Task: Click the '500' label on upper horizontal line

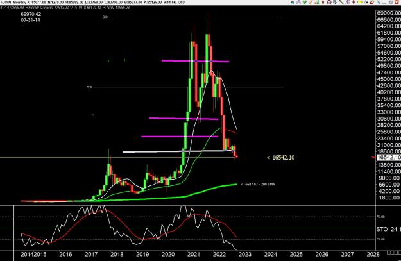Action: click(x=105, y=17)
